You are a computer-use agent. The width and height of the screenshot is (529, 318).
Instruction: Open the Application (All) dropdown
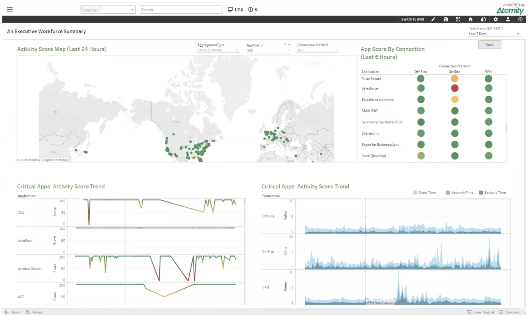pyautogui.click(x=268, y=51)
